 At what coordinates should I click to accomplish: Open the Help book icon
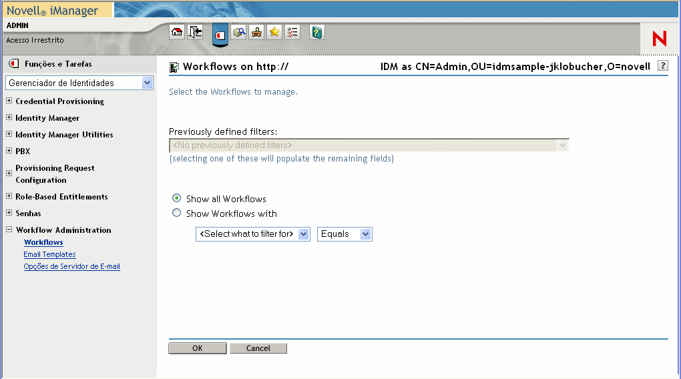click(x=317, y=32)
